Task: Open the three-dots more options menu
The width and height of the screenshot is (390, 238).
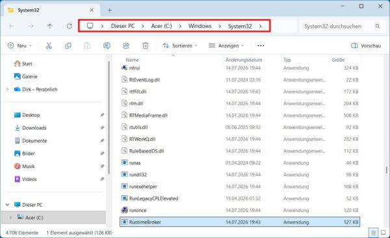Action: tap(261, 45)
